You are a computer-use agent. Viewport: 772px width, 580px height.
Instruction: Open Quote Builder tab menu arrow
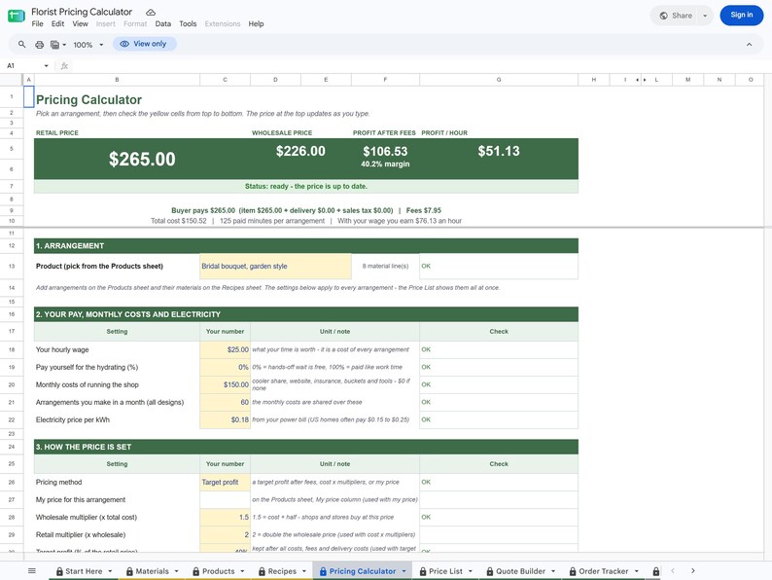(553, 571)
